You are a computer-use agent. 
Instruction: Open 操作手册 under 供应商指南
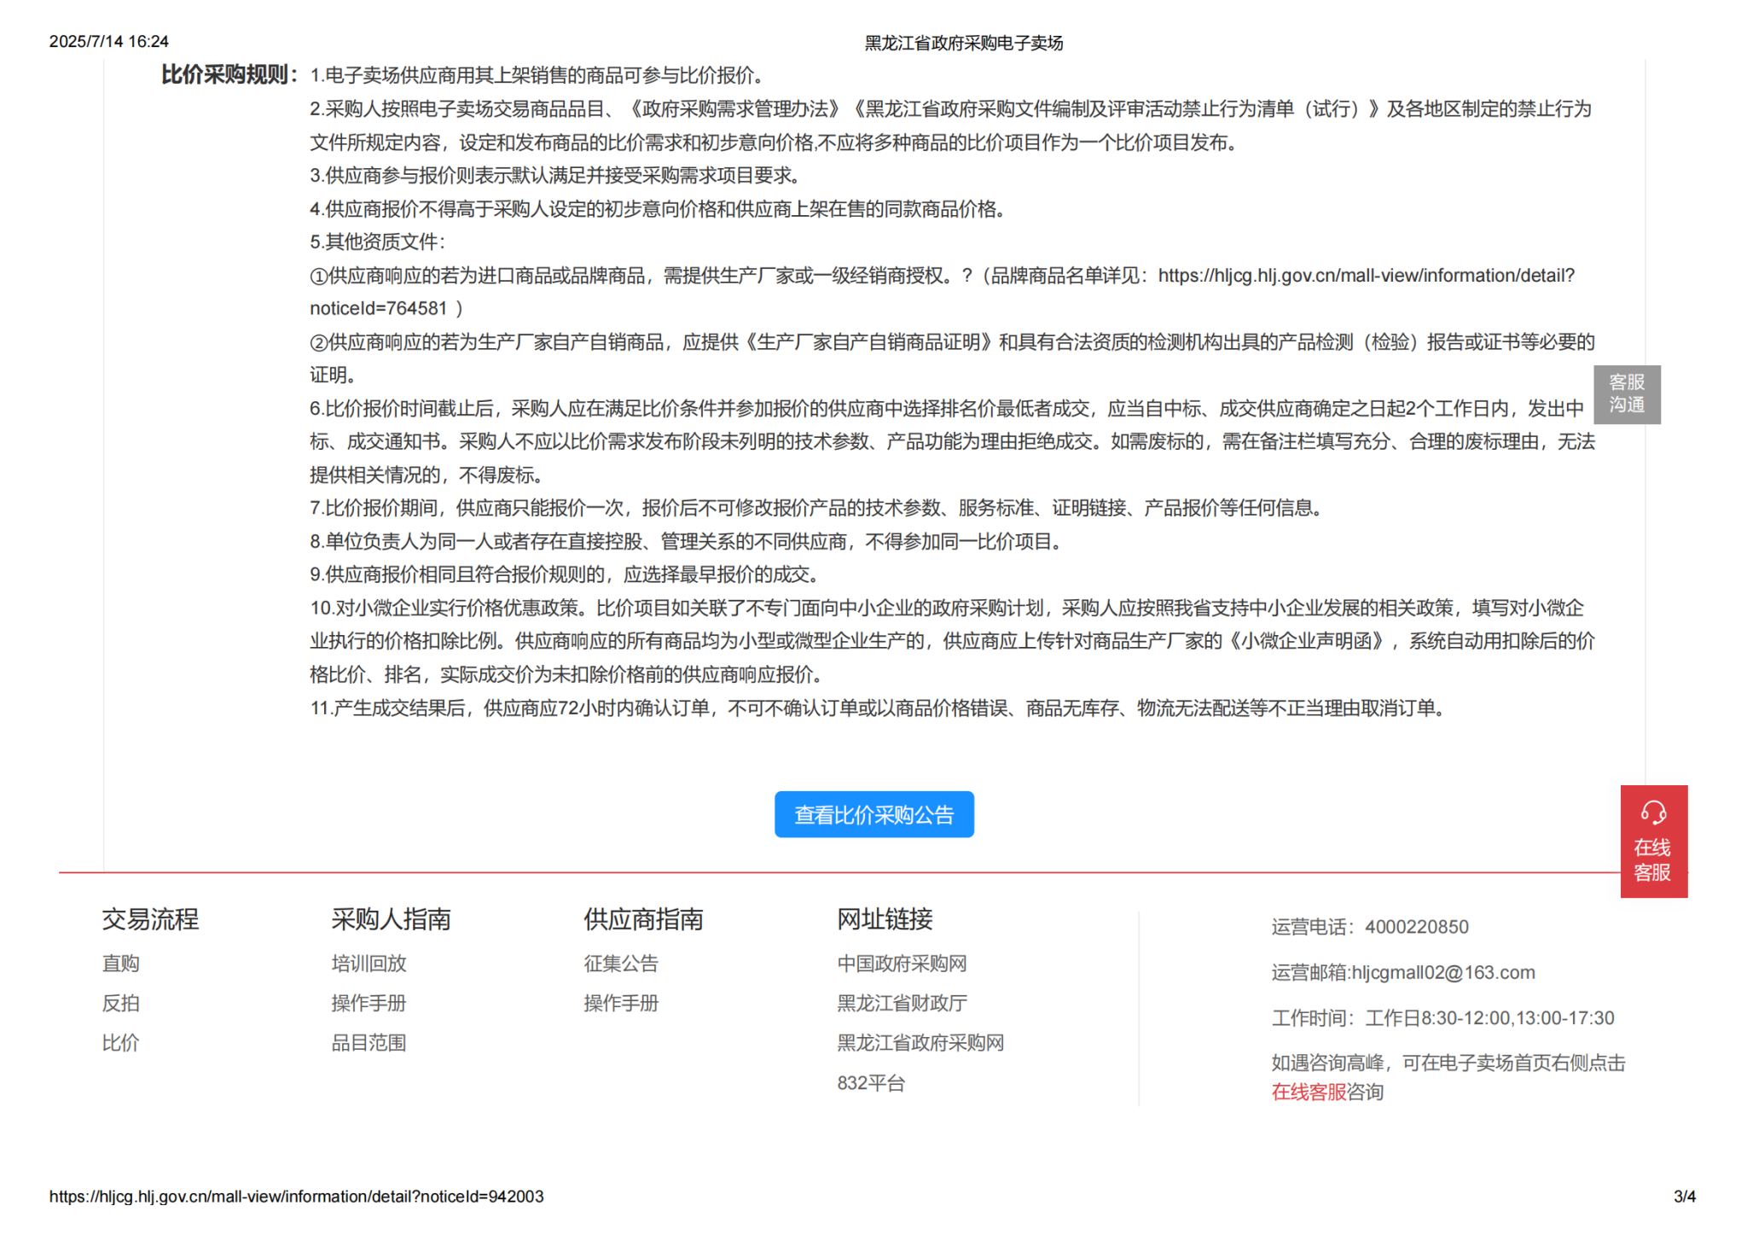(x=621, y=1004)
